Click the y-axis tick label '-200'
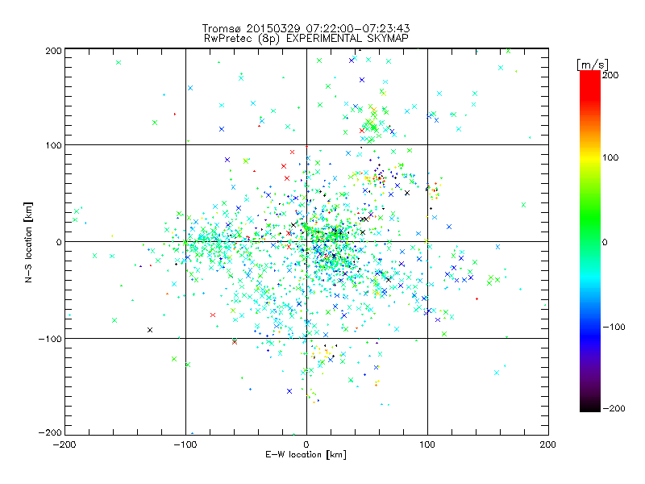This screenshot has width=645, height=484. [x=50, y=432]
